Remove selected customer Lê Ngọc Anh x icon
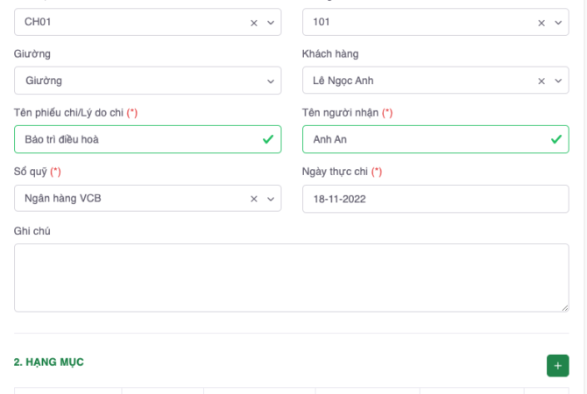Screen dimensions: 587x394 point(541,81)
